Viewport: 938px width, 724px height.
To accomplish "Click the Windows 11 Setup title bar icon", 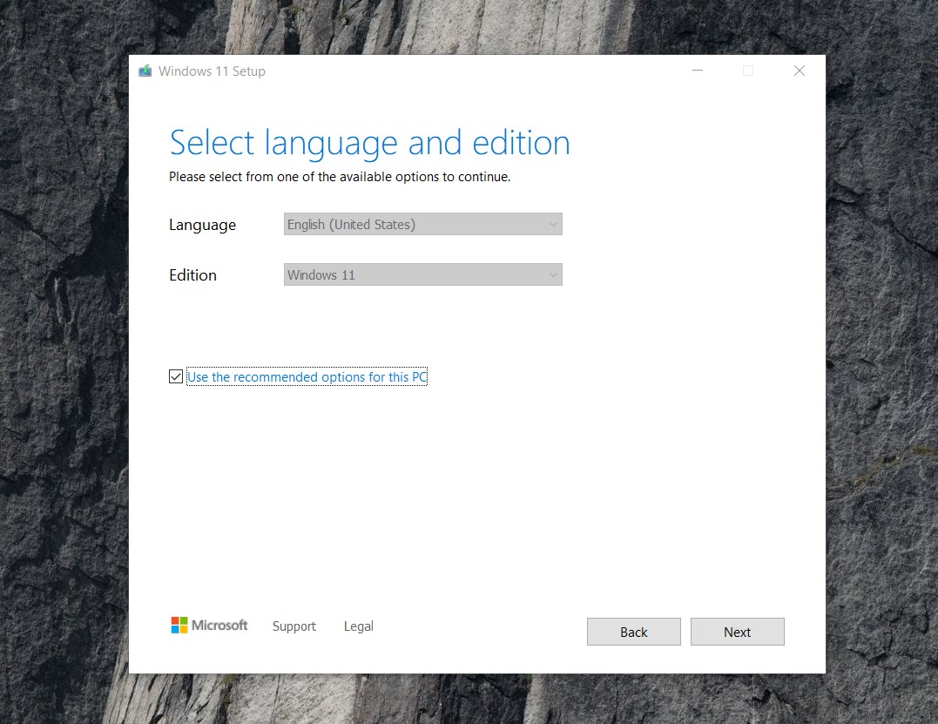I will click(x=145, y=71).
